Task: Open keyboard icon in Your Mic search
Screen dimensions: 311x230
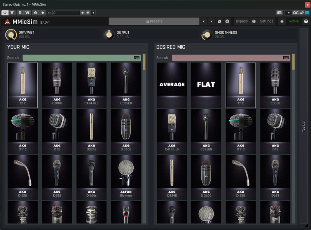Action: (x=137, y=58)
